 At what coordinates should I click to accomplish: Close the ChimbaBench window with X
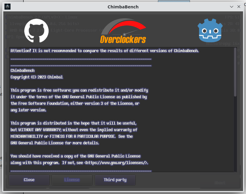tap(239, 7)
